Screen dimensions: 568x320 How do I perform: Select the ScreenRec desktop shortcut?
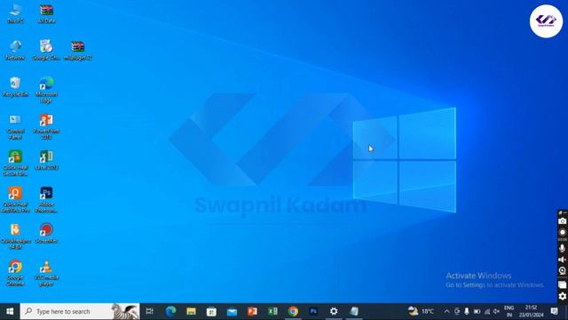pos(46,234)
